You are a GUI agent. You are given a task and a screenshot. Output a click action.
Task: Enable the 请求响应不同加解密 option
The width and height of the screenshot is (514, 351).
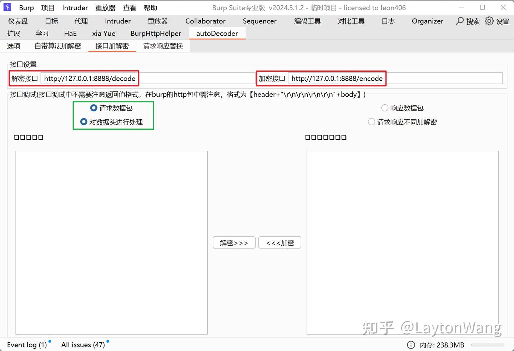371,122
